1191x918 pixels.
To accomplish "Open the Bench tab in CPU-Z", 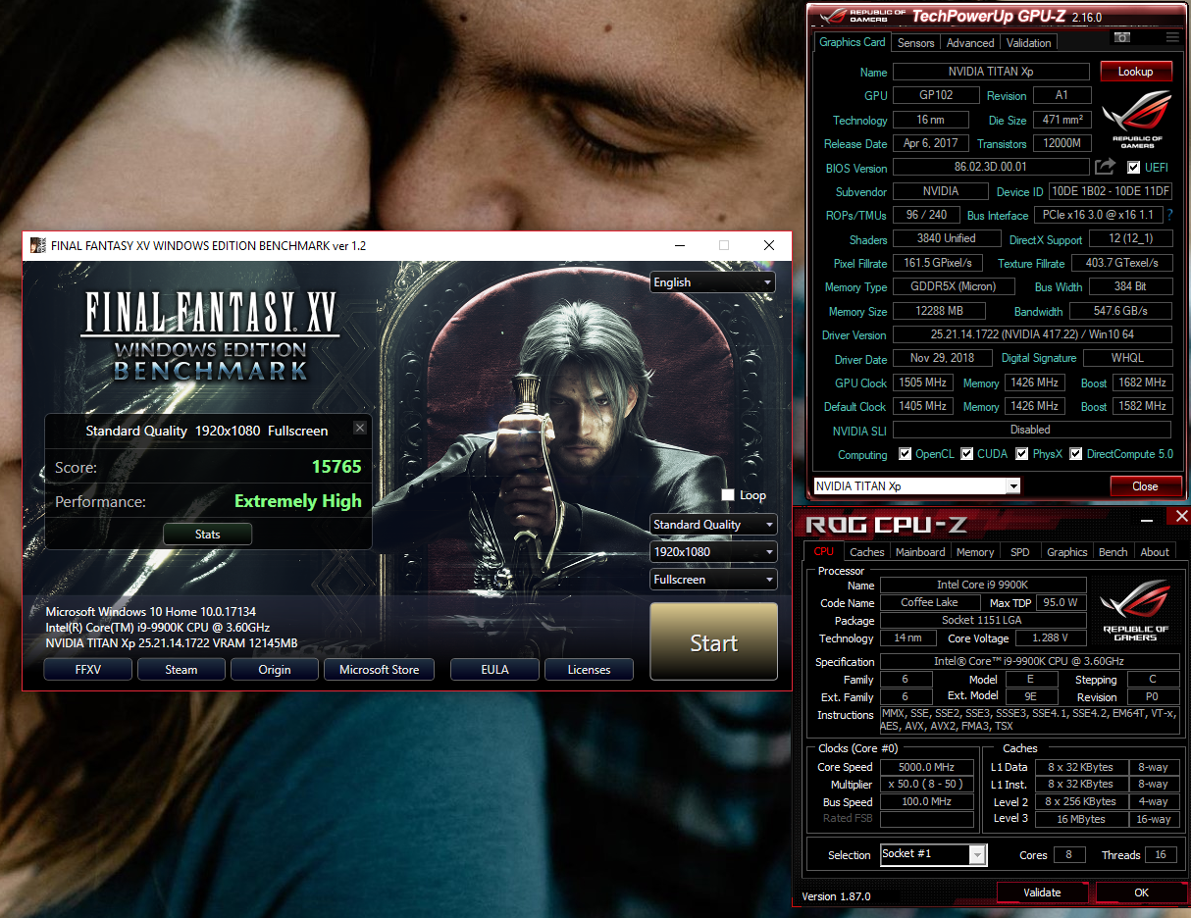I will tap(1113, 552).
